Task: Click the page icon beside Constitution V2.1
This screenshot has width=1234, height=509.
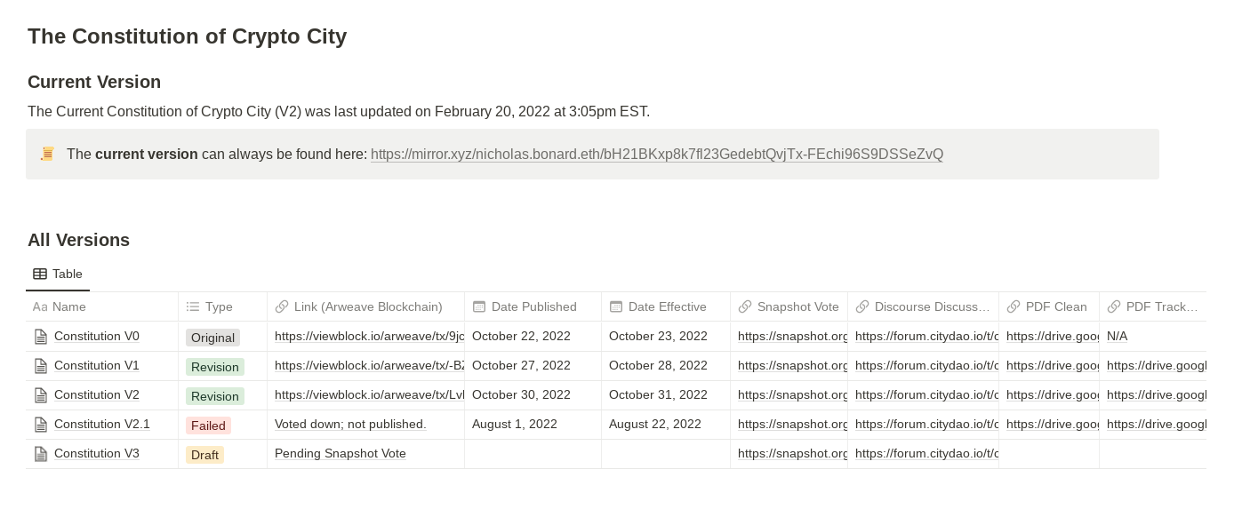Action: [40, 425]
